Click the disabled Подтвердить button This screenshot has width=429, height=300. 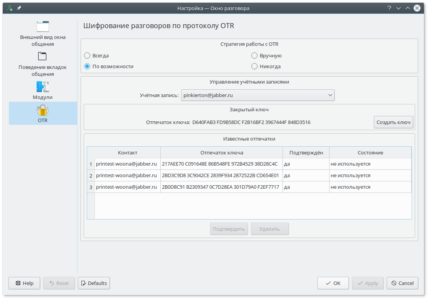click(229, 229)
